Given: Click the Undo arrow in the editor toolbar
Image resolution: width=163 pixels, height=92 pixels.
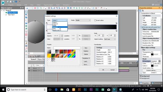Looking at the screenshot, I should (x=41, y=8).
